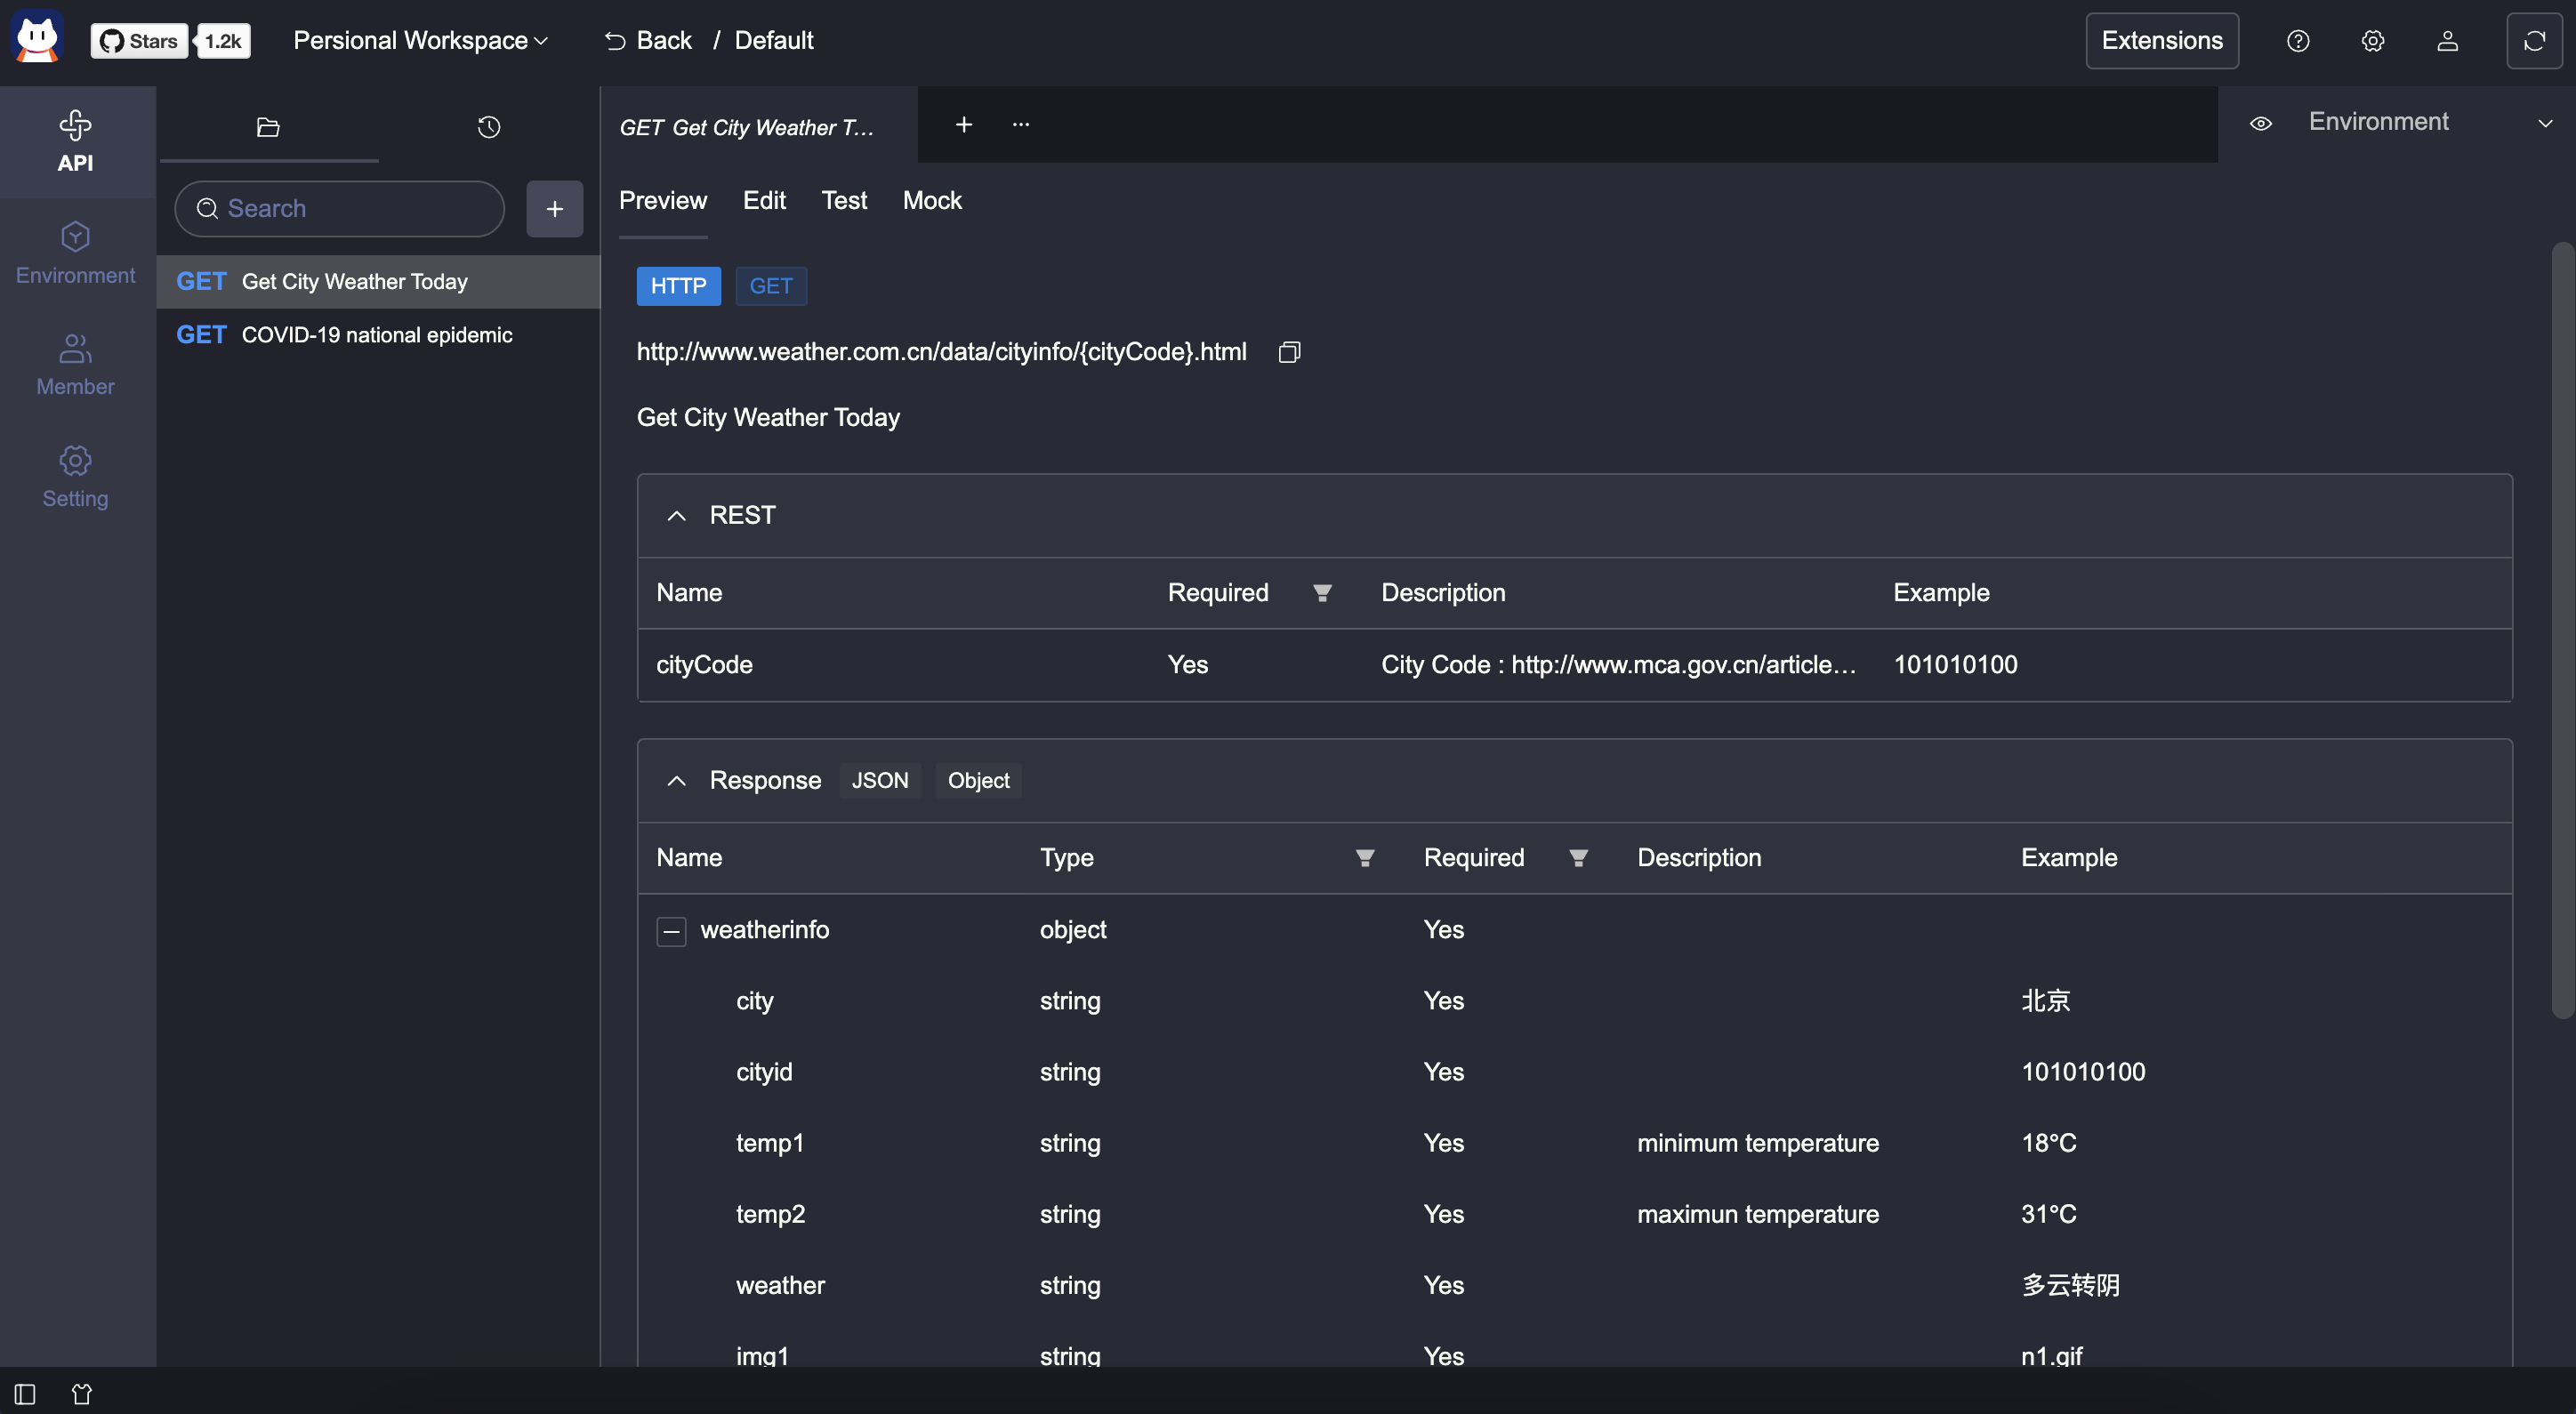Toggle JSON response view
This screenshot has width=2576, height=1414.
[x=878, y=780]
